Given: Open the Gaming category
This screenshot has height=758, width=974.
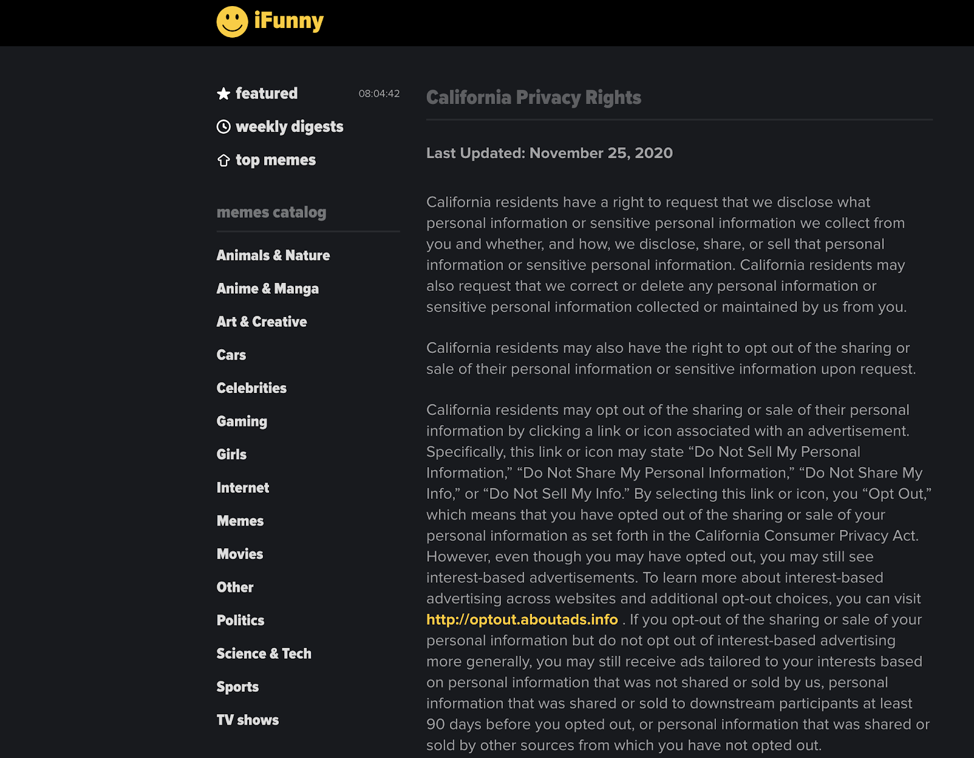Looking at the screenshot, I should tap(242, 421).
